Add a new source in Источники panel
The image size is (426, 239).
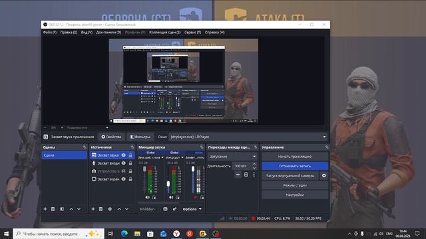[93, 209]
